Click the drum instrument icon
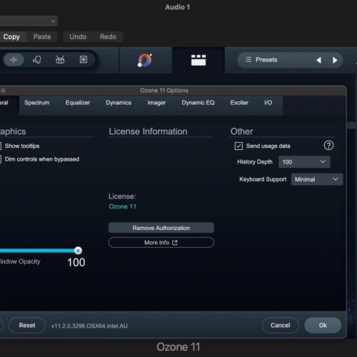Screen dimensions: 357x357 pyautogui.click(x=60, y=59)
